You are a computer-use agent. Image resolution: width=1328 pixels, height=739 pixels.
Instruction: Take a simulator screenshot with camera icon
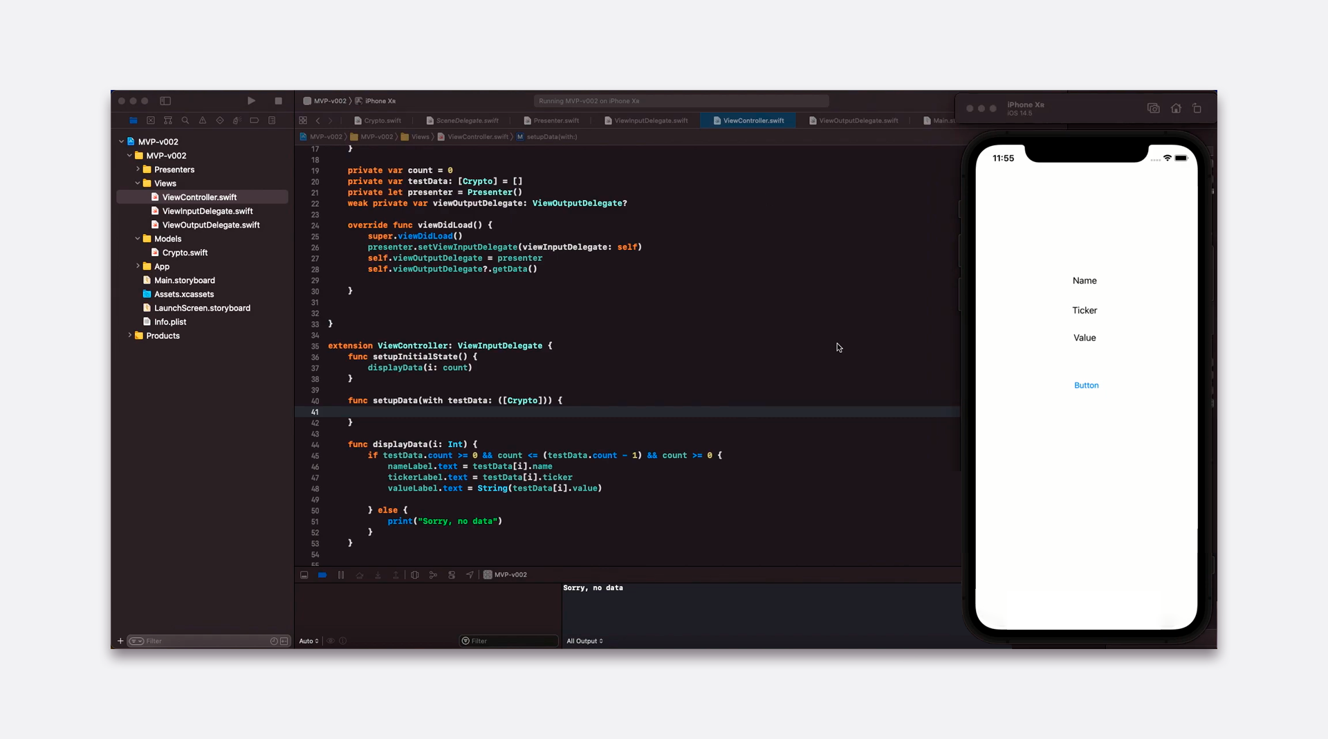coord(1153,109)
